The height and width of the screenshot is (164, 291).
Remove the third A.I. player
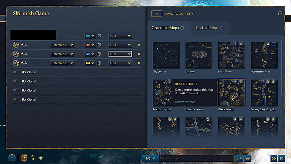139,63
